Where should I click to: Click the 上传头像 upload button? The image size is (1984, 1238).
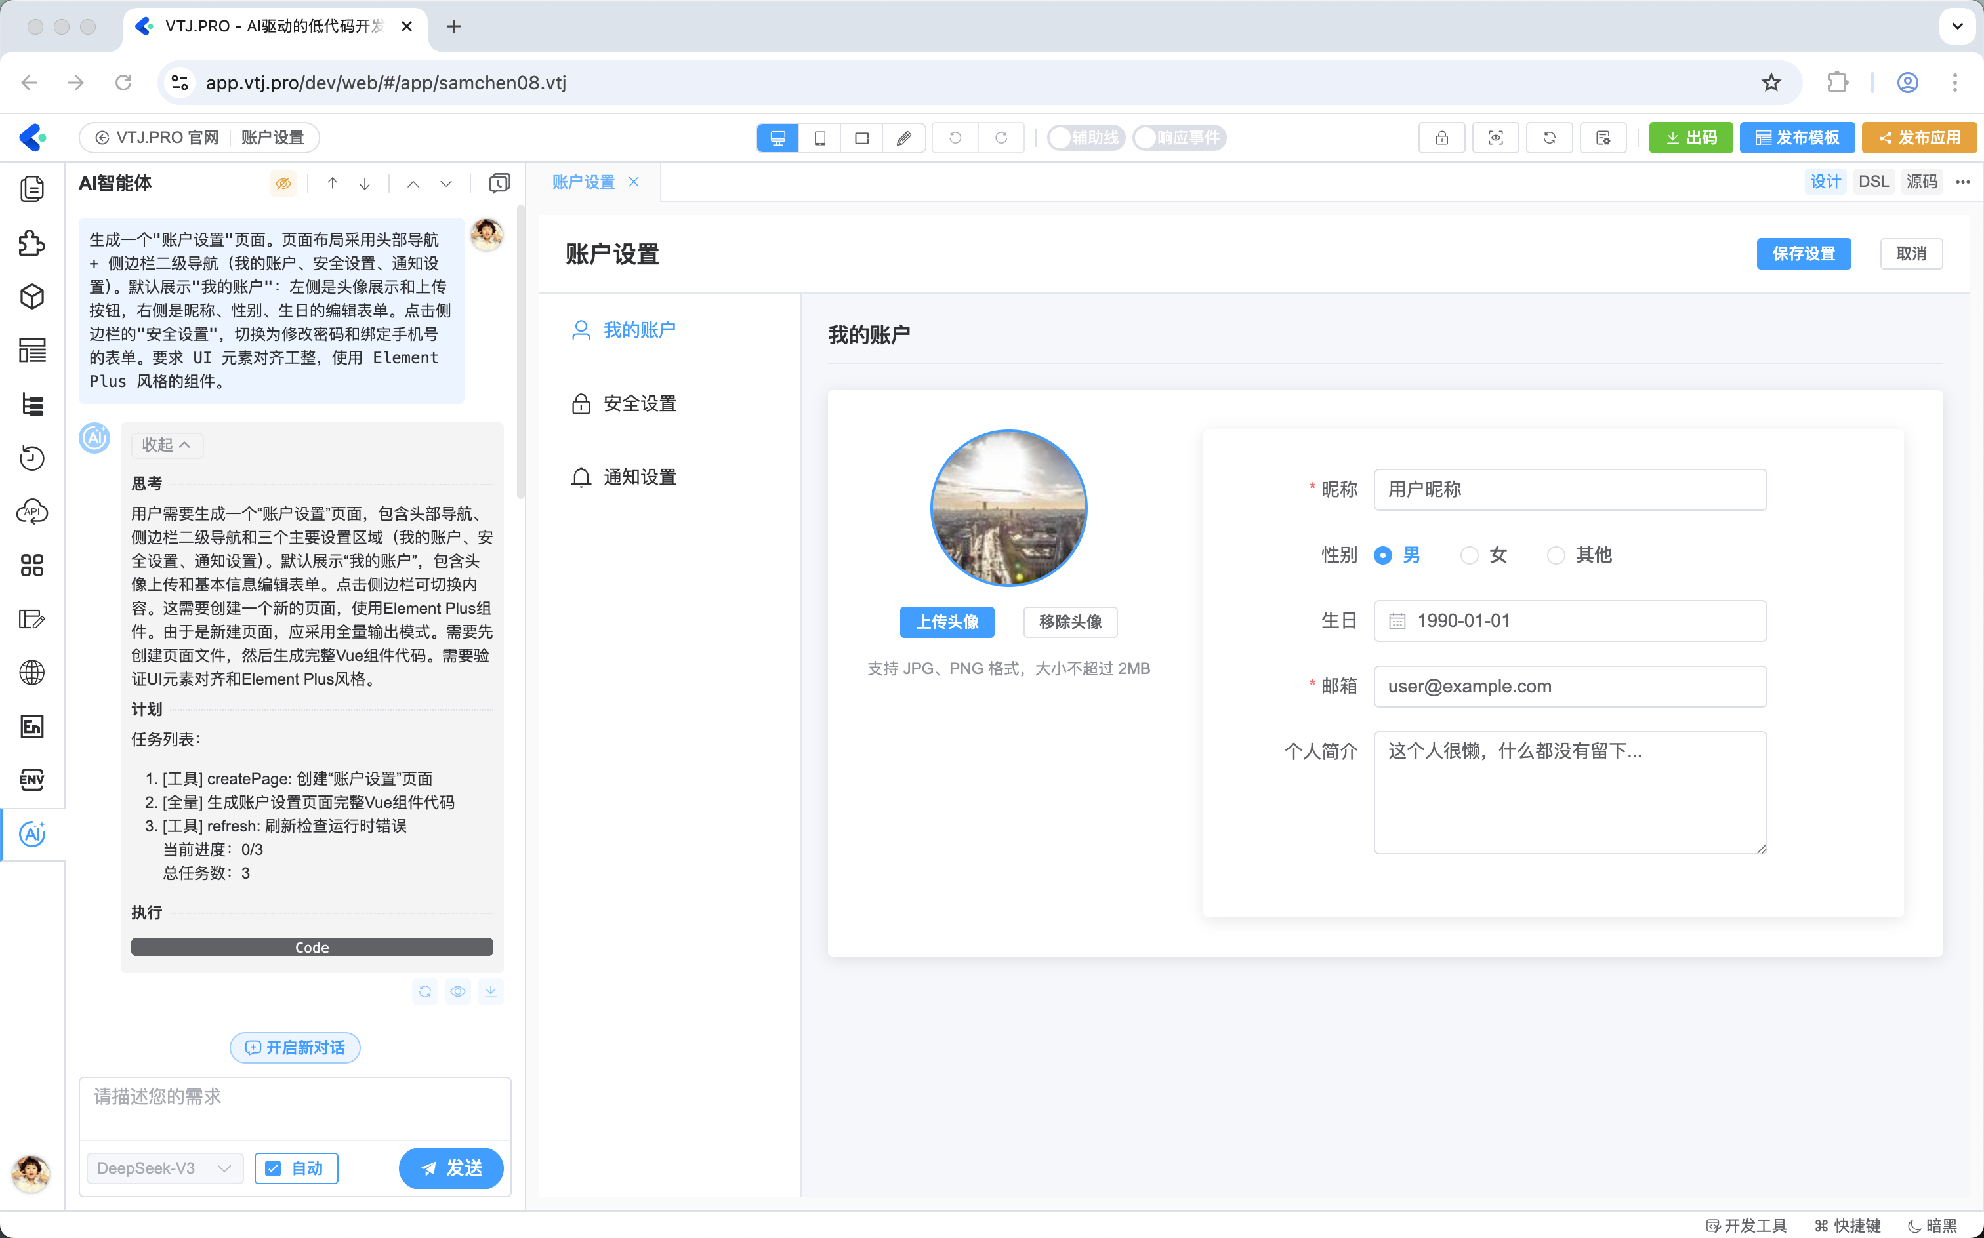tap(946, 622)
